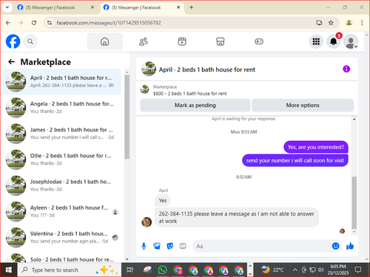Open the weather 22°C widget
This screenshot has width=370, height=277.
click(x=272, y=270)
